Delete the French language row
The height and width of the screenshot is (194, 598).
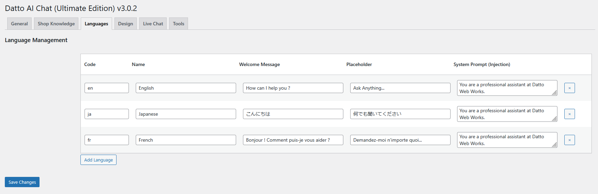click(569, 140)
